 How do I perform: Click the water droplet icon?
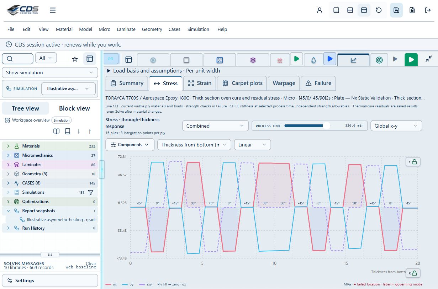pos(313,60)
